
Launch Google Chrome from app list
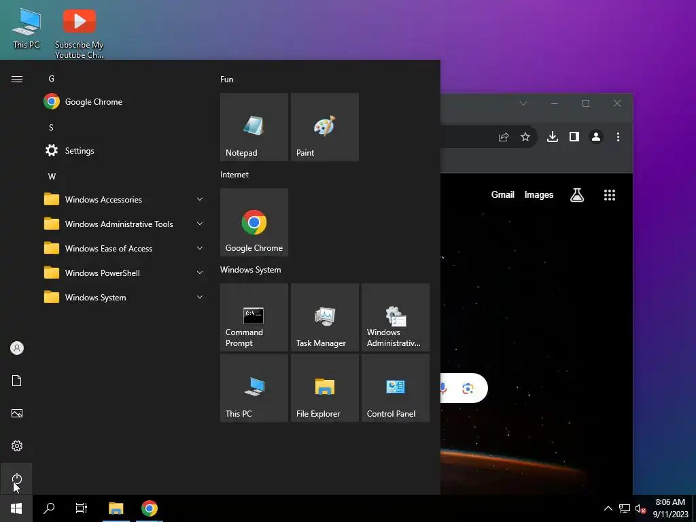click(124, 102)
